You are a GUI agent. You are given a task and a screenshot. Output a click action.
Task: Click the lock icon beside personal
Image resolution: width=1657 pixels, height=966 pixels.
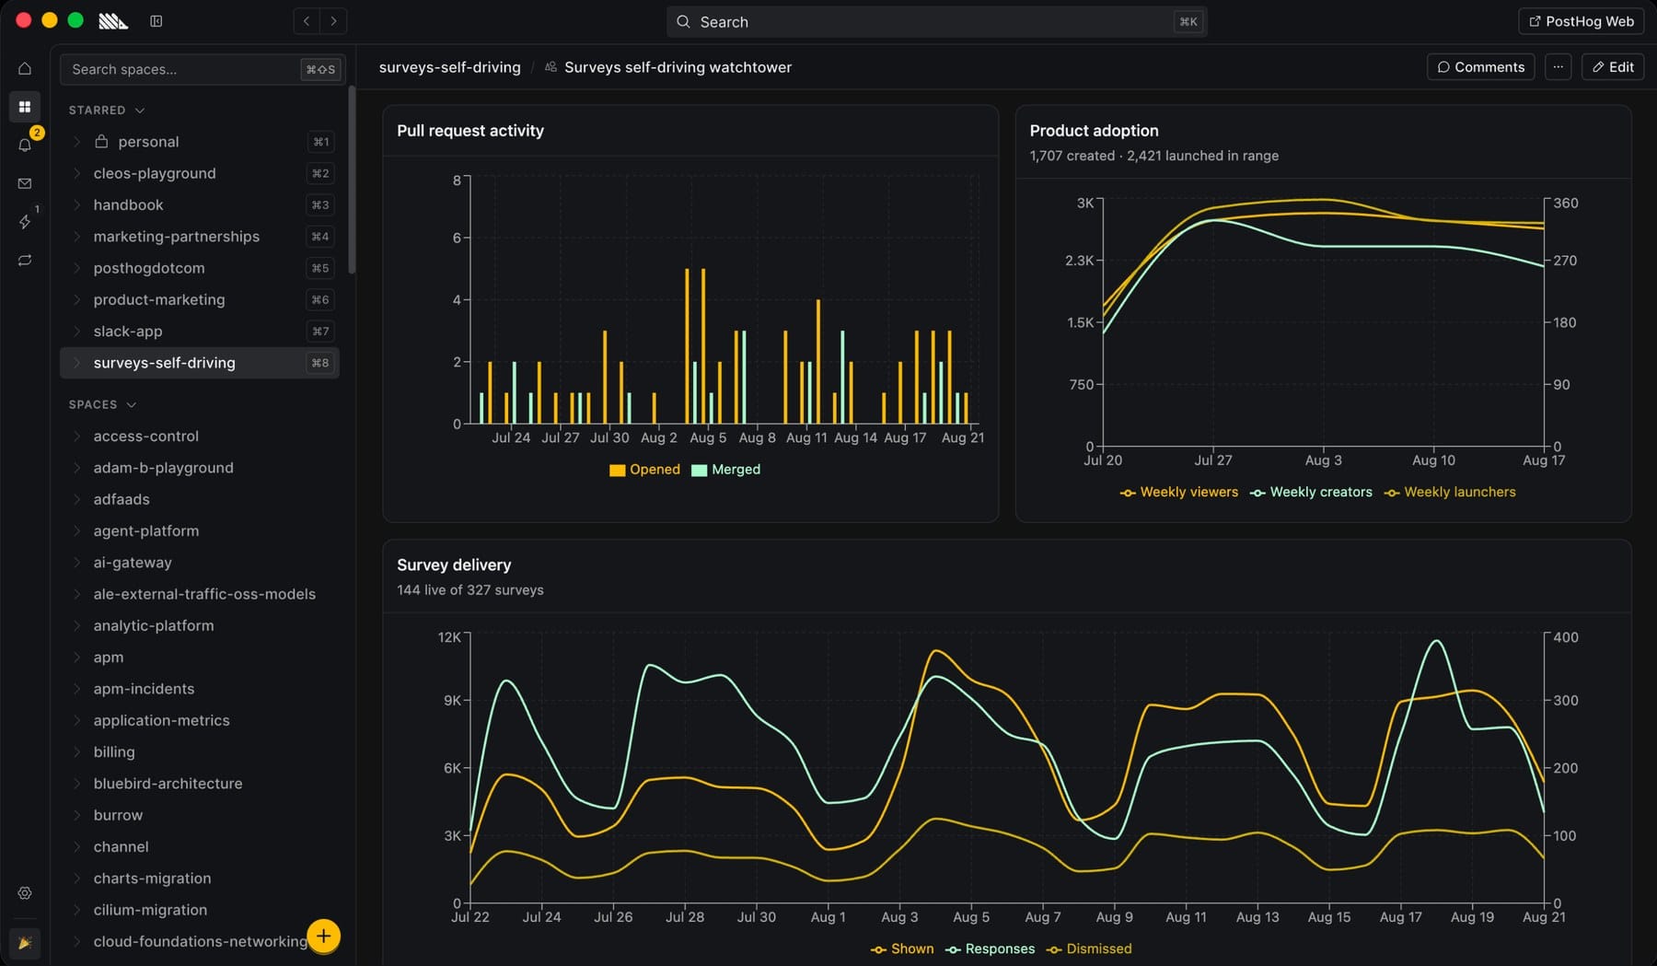[x=101, y=141]
